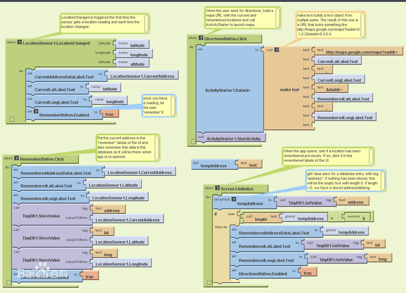Collapse the DirectionsButton.Click event block
Screen dimensions: 406x293
[193, 141]
